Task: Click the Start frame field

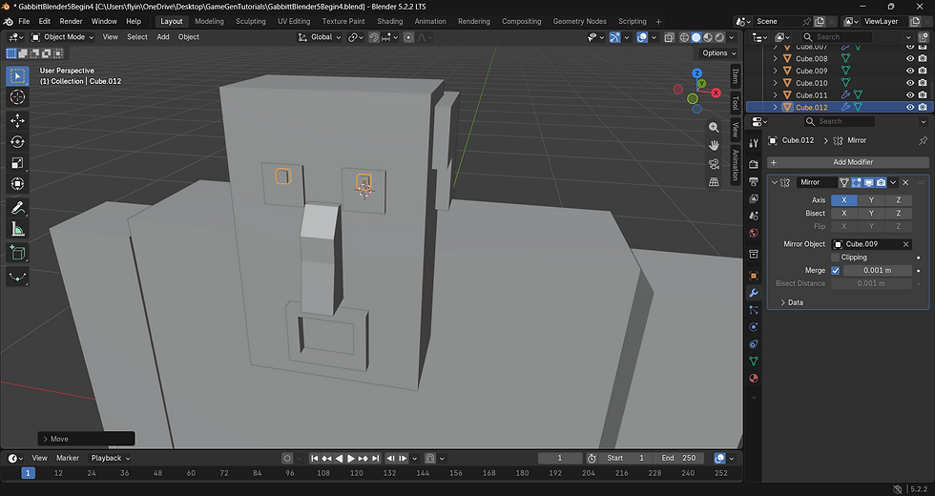Action: (625, 459)
